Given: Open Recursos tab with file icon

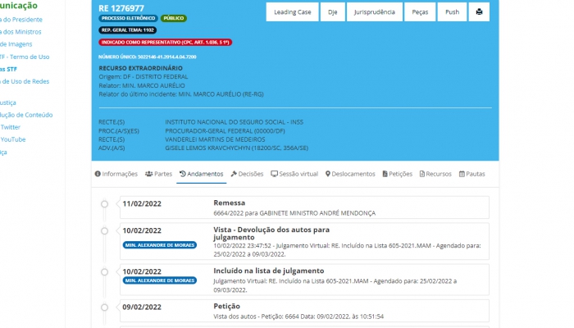Looking at the screenshot, I should click(435, 174).
